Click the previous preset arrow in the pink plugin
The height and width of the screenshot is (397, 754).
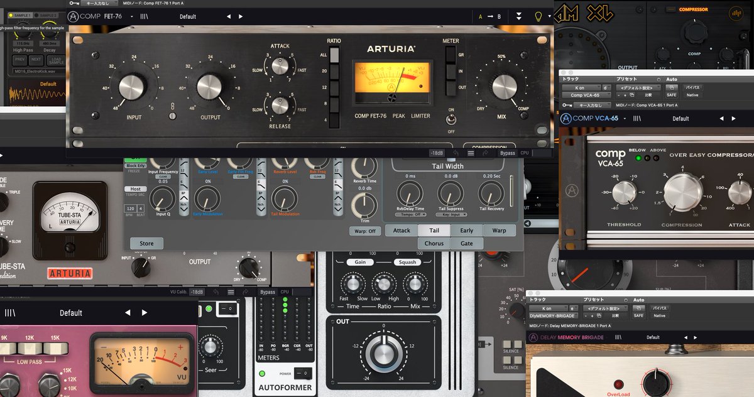click(x=128, y=312)
